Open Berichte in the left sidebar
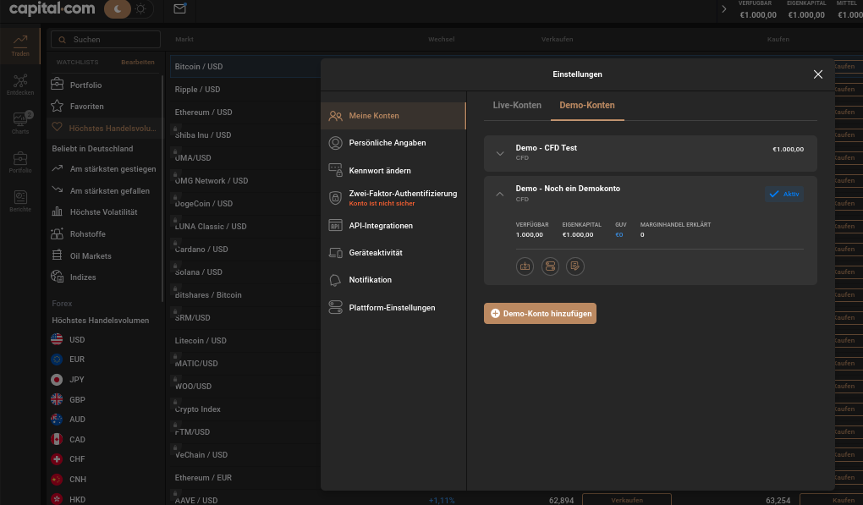Image resolution: width=863 pixels, height=505 pixels. 20,200
